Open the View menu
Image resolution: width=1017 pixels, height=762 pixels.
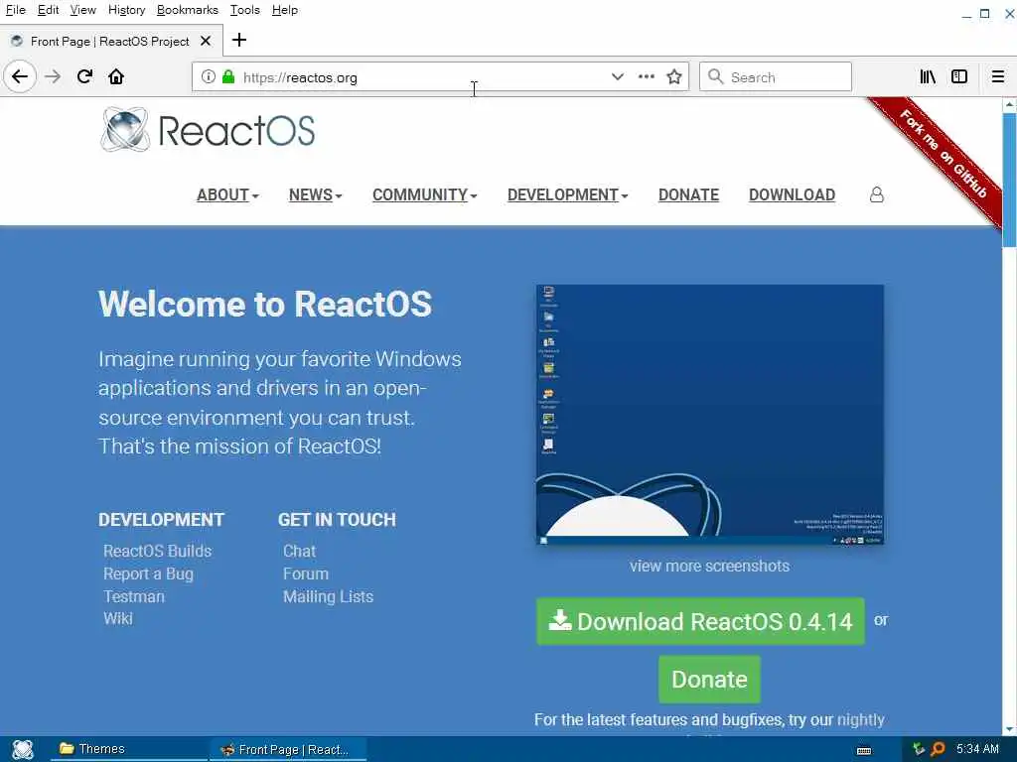[x=83, y=10]
